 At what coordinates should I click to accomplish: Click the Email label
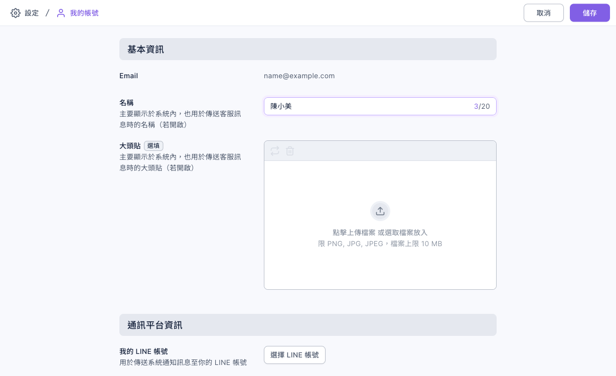(129, 76)
